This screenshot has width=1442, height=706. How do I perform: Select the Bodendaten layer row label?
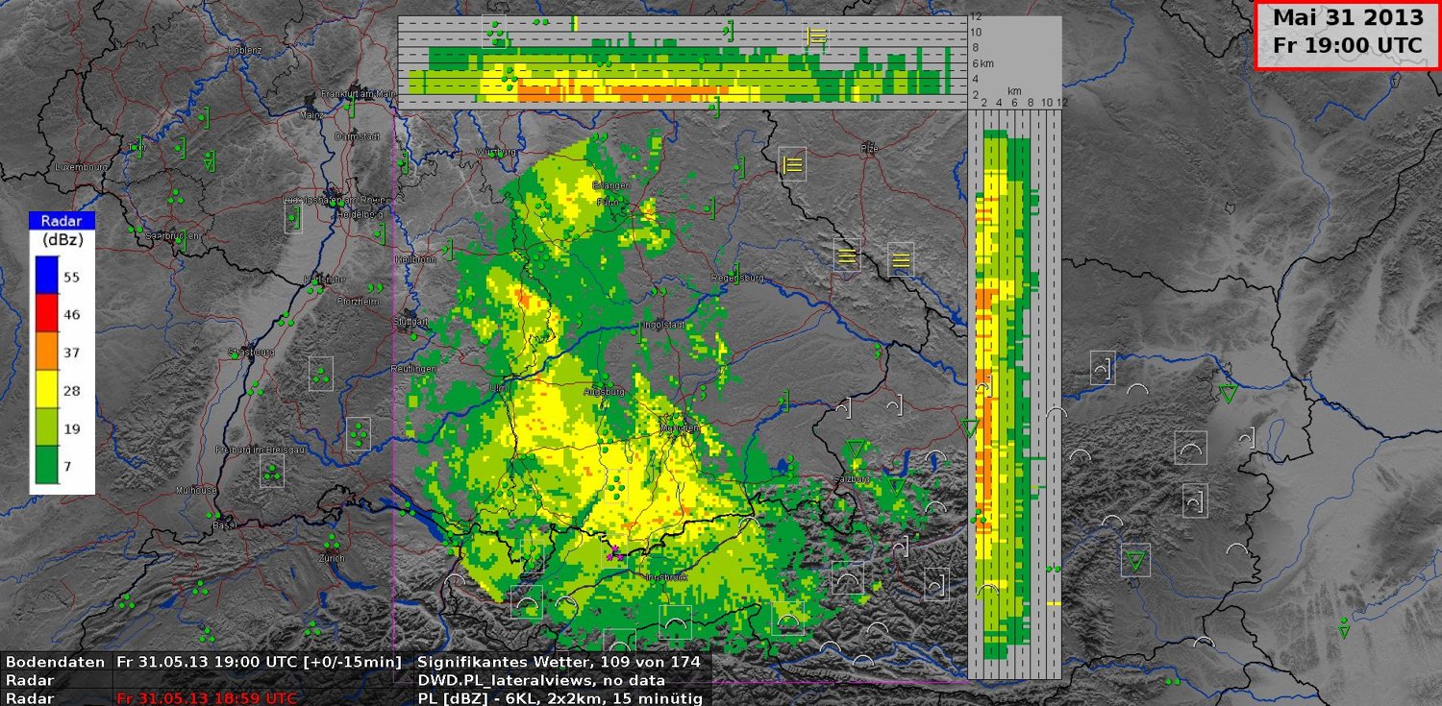[56, 662]
